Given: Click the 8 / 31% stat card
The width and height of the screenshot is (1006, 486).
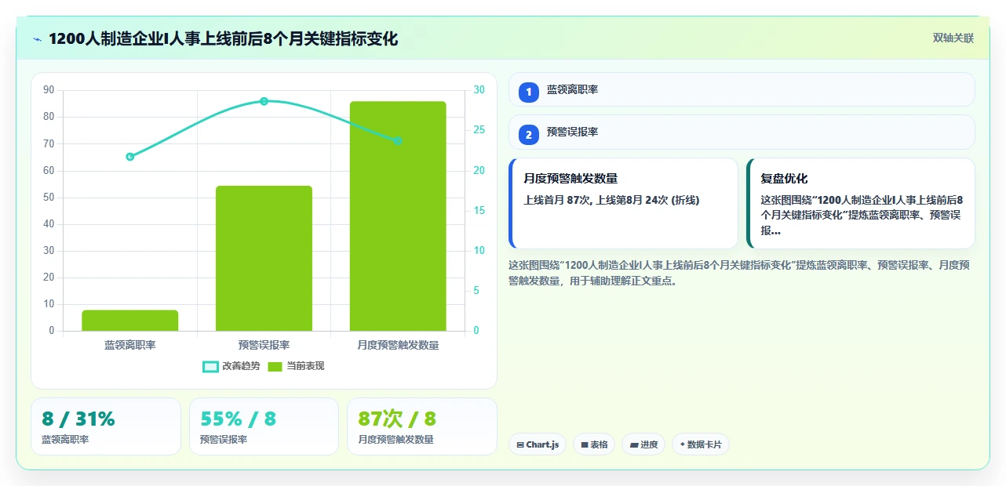Looking at the screenshot, I should click(106, 426).
